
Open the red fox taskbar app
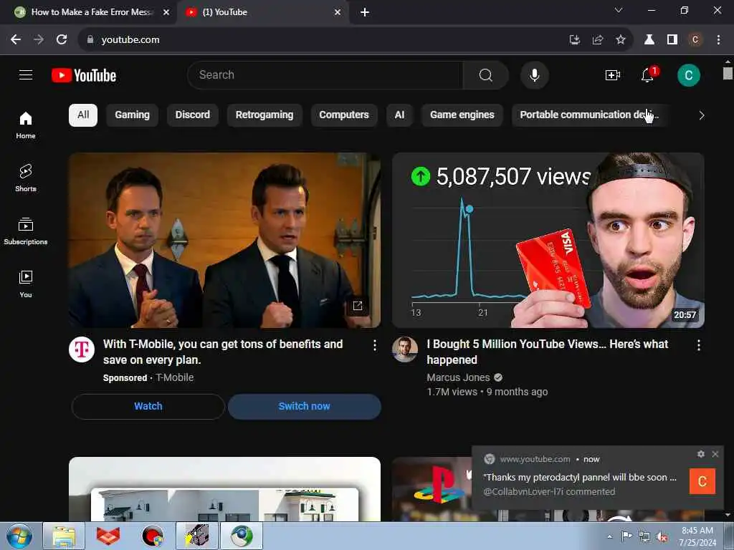[108, 536]
